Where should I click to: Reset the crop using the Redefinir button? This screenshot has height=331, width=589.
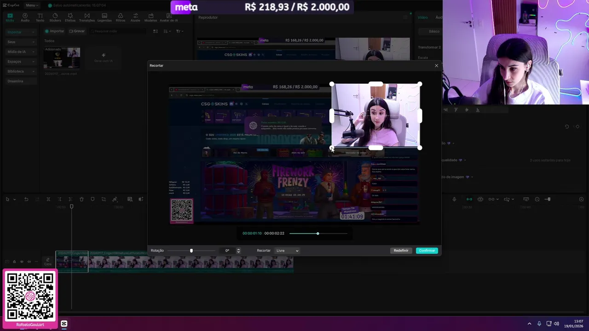[x=401, y=251]
